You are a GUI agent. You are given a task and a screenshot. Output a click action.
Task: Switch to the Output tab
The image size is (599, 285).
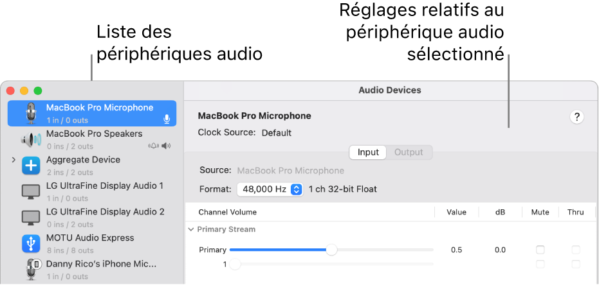pyautogui.click(x=409, y=152)
